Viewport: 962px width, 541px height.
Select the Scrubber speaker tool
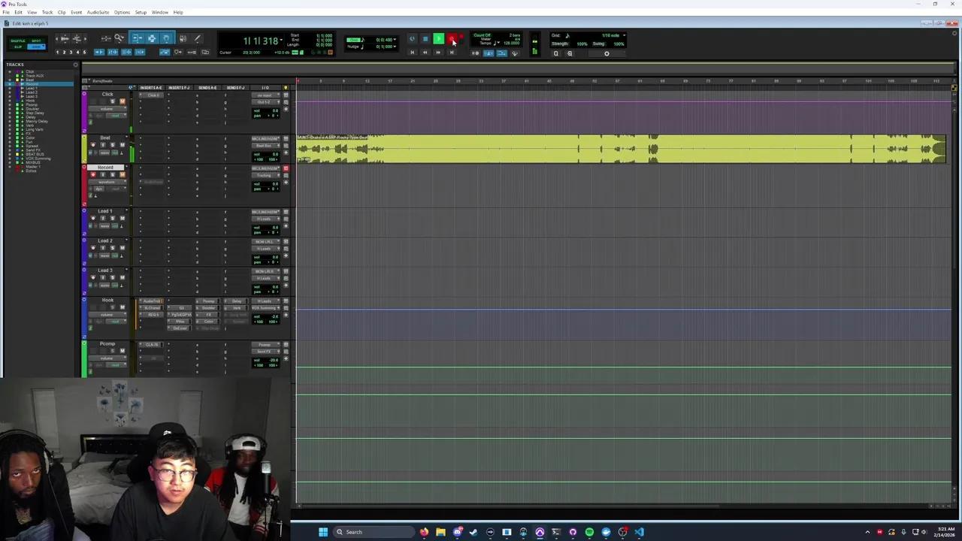183,38
